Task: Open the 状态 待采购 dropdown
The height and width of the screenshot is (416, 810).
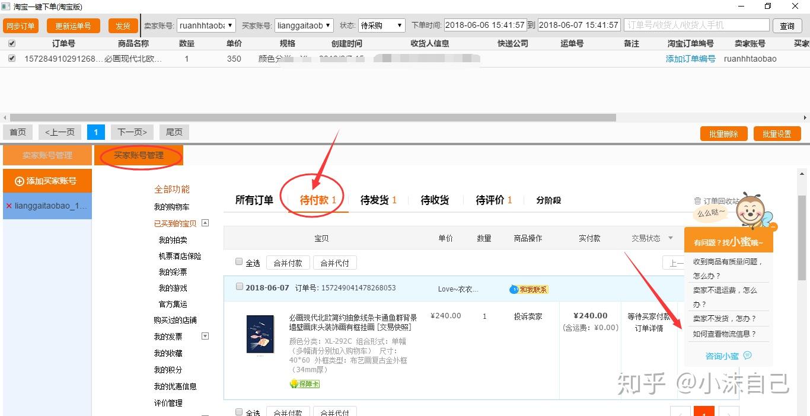Action: click(381, 25)
